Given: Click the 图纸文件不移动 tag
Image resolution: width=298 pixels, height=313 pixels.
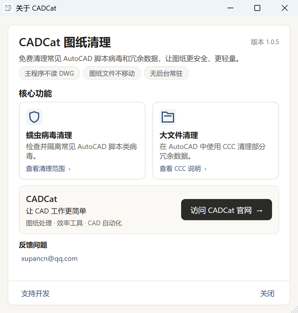Looking at the screenshot, I should point(112,73).
